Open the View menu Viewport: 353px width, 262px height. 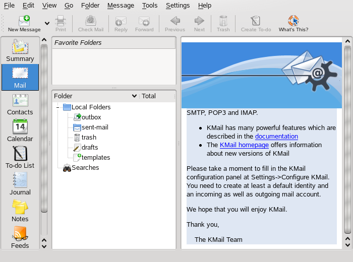[x=49, y=5]
